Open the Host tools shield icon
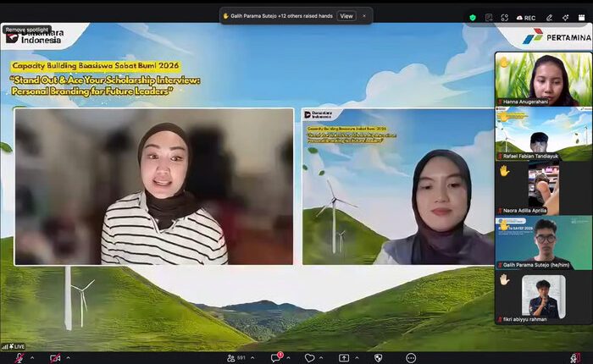The image size is (593, 364). point(378,357)
